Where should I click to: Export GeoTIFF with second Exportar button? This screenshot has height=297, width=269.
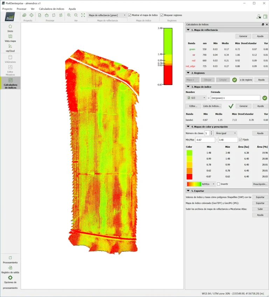260,203
